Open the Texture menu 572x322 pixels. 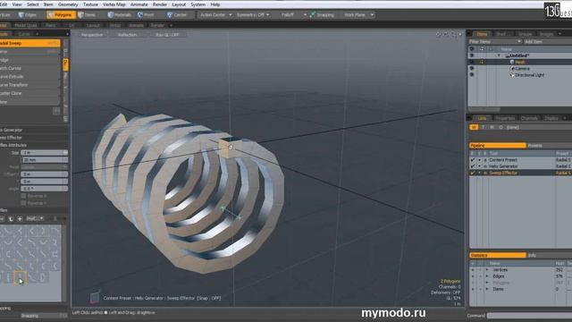pos(90,4)
